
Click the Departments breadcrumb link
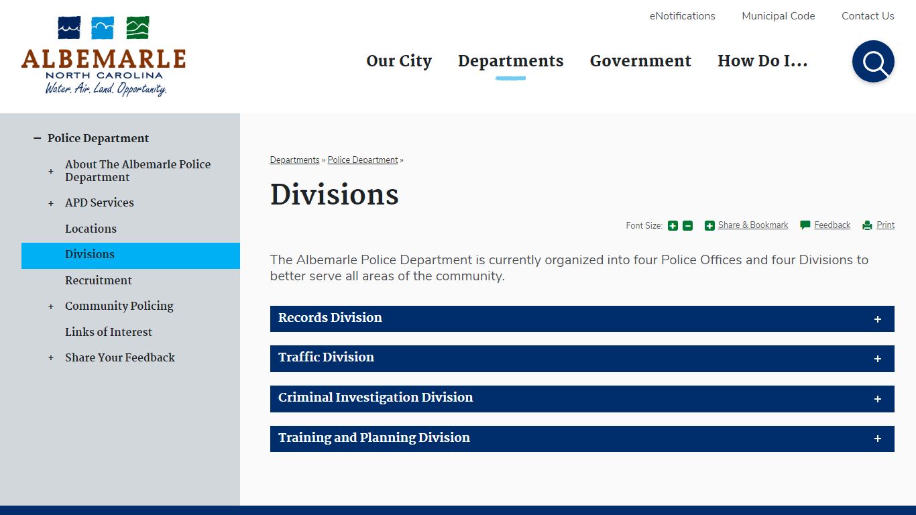pyautogui.click(x=295, y=160)
